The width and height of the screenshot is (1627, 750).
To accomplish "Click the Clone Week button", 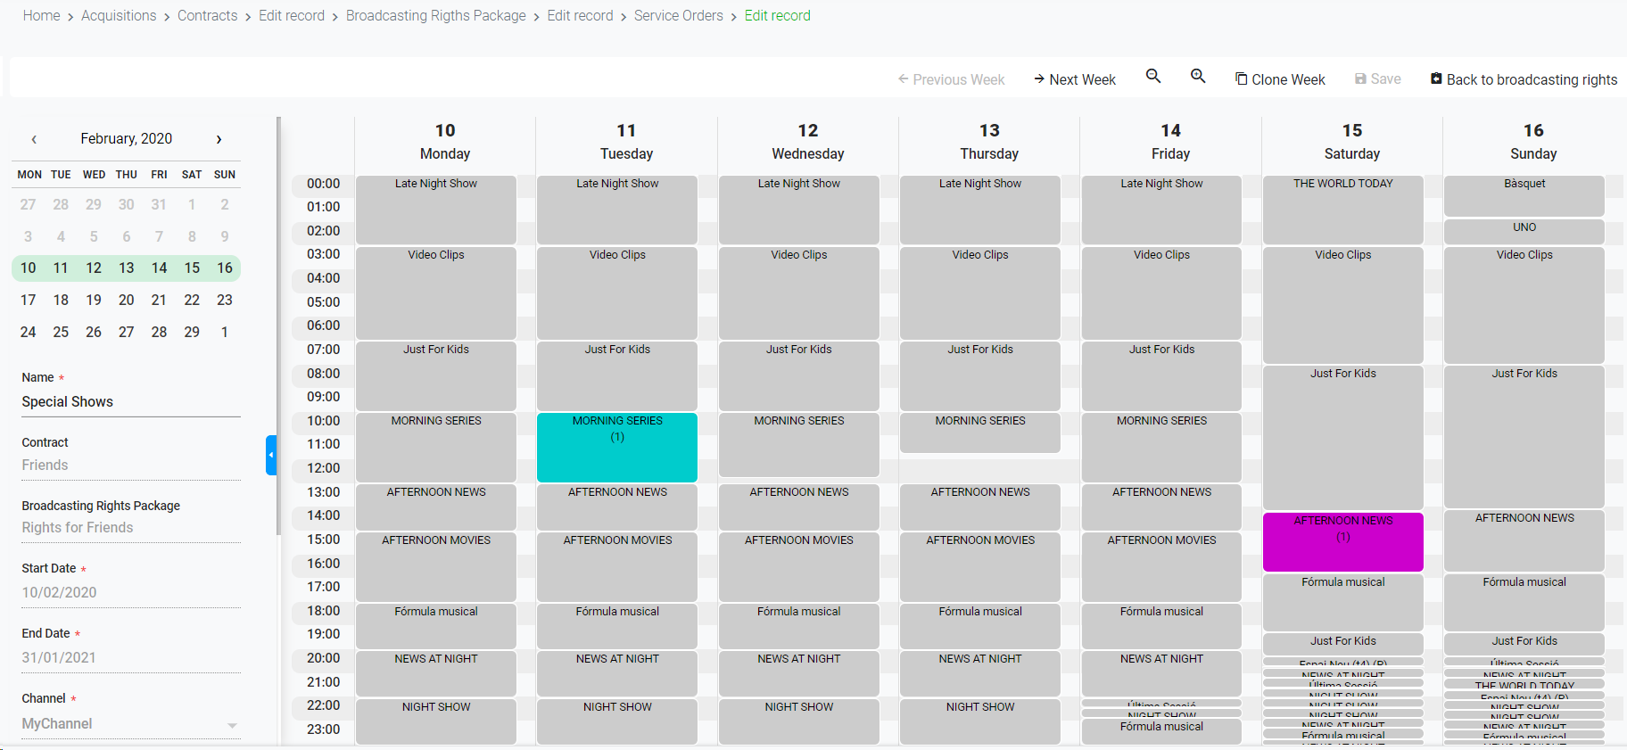I will click(1280, 79).
